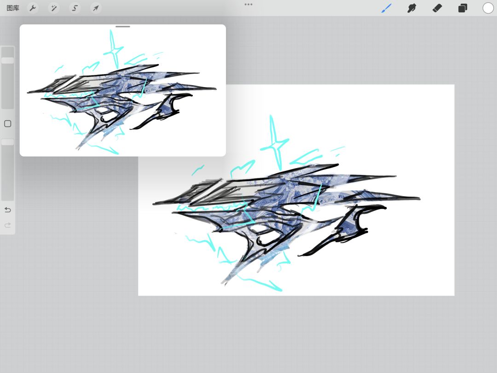Click the reference window drawing preview
This screenshot has height=373, width=497.
click(123, 92)
